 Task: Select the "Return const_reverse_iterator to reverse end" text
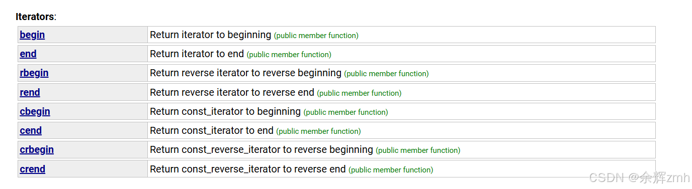click(248, 169)
